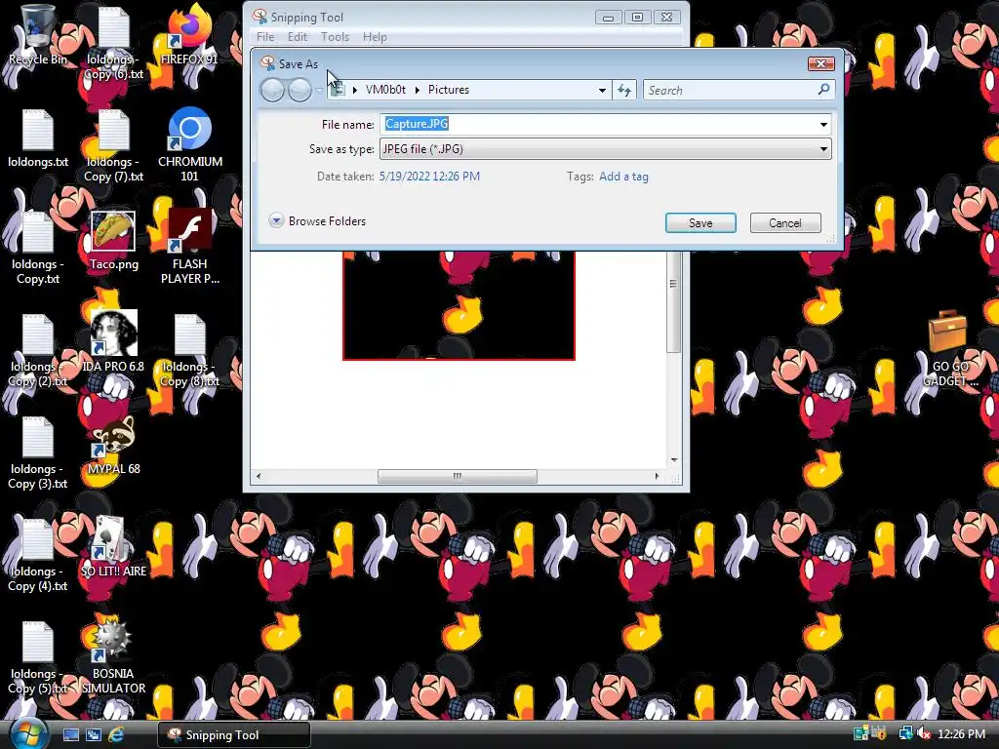
Task: Open Snipping Tool Edit menu
Action: coord(297,37)
